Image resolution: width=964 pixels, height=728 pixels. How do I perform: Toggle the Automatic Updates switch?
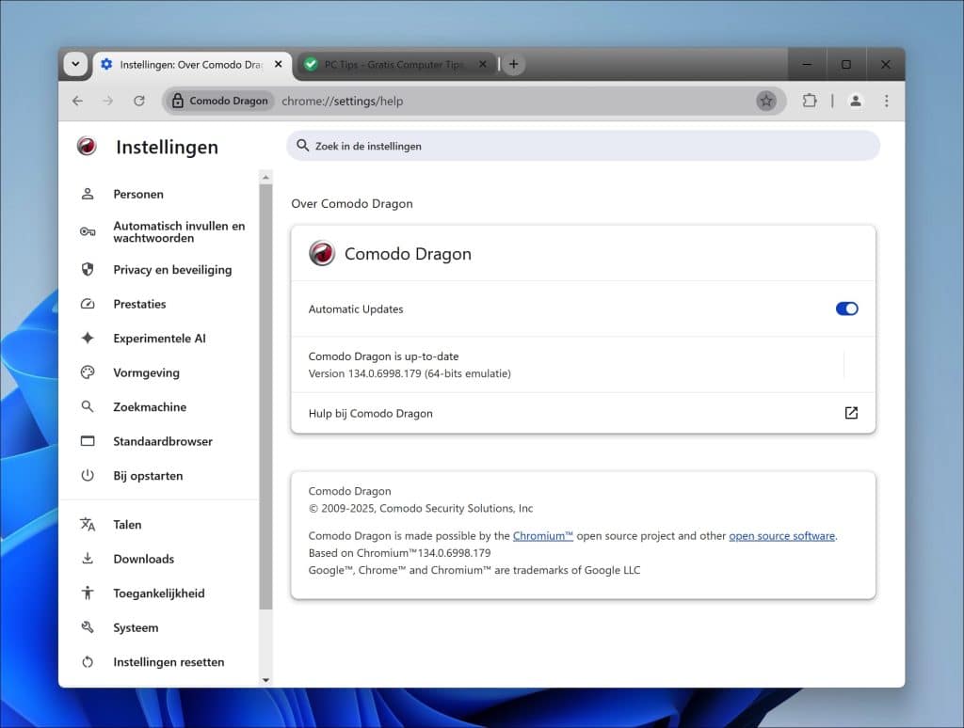point(846,309)
